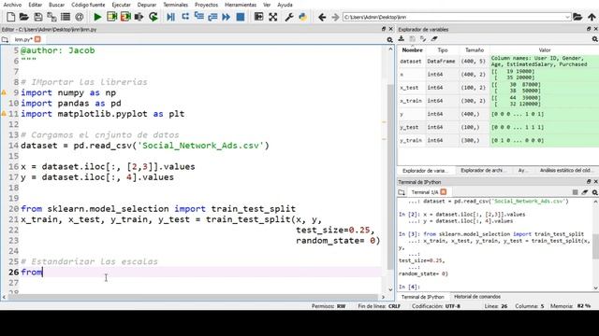Create a new file from the toolbar
The image size is (599, 336).
(10, 17)
